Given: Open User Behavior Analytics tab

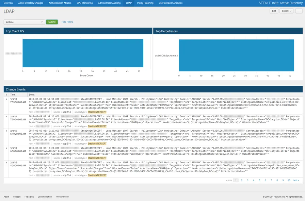Looking at the screenshot, I should pos(171,3).
